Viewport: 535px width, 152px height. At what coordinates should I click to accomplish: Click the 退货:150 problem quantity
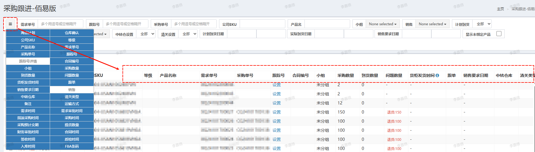394,112
